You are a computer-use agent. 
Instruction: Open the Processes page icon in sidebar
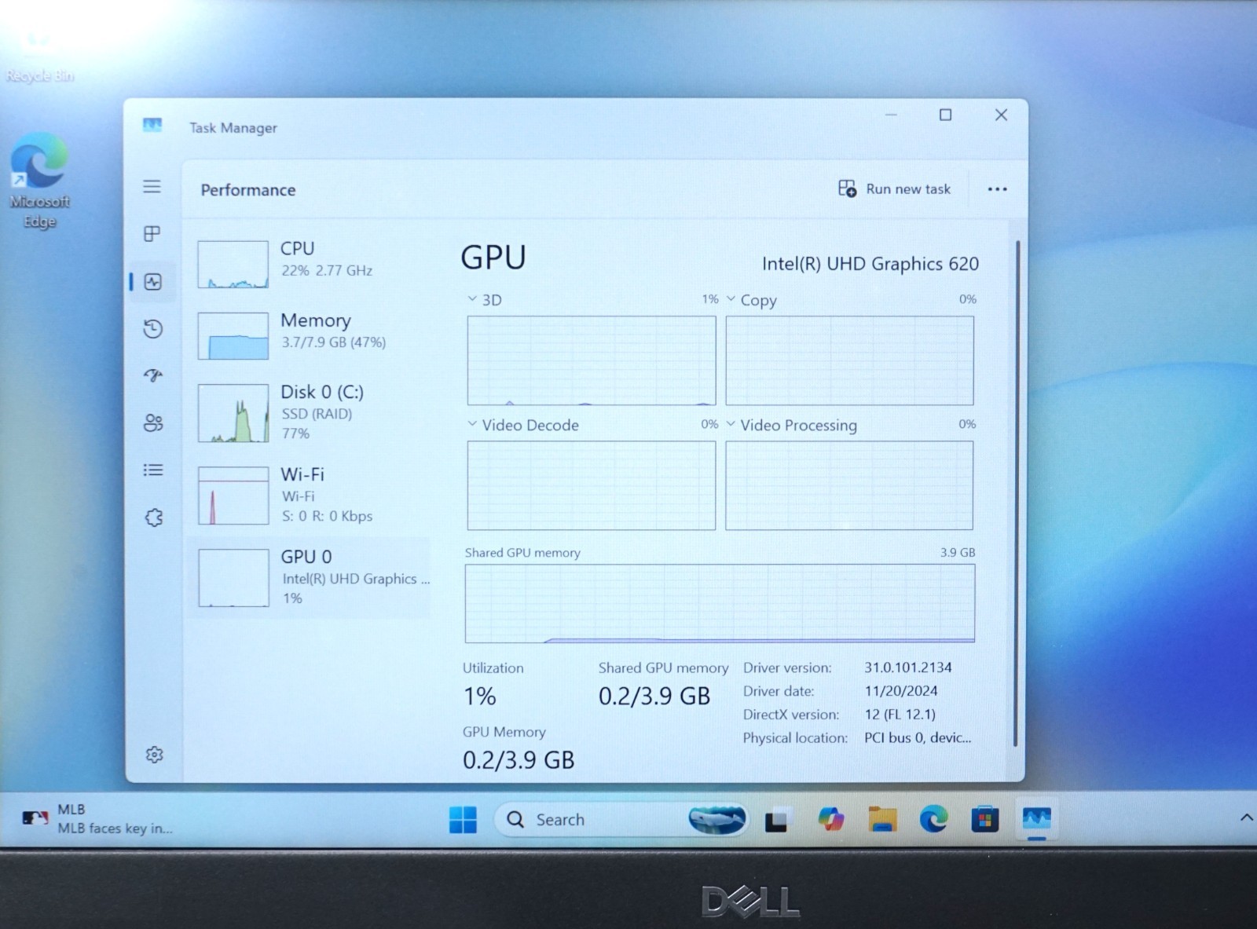(152, 234)
